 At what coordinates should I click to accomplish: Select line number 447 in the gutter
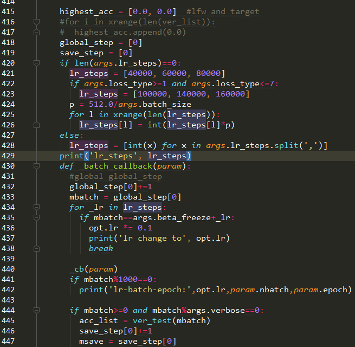tap(8, 341)
